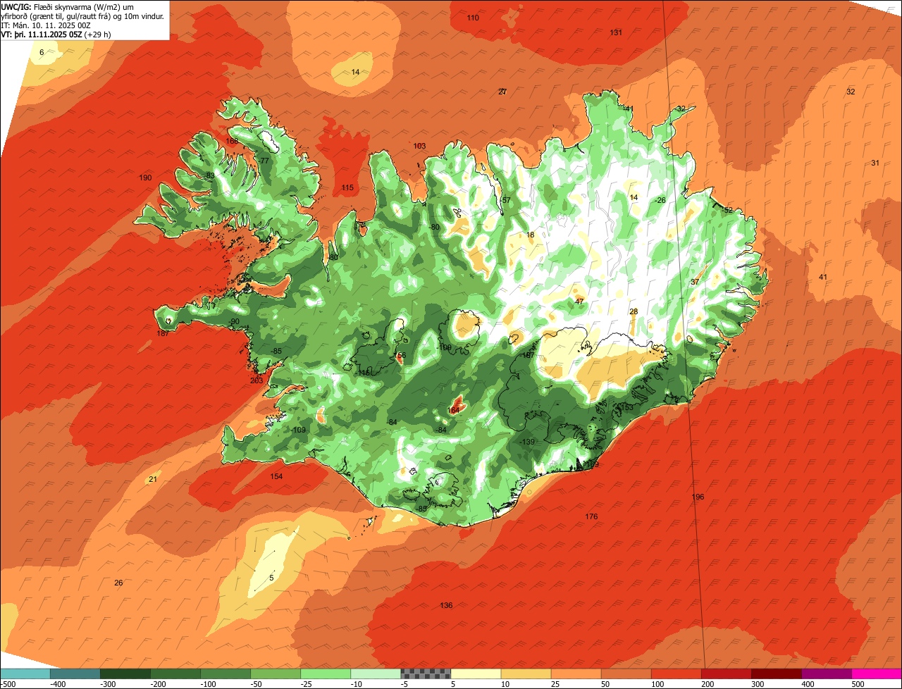Click the map value 139 in south Iceland

click(528, 442)
